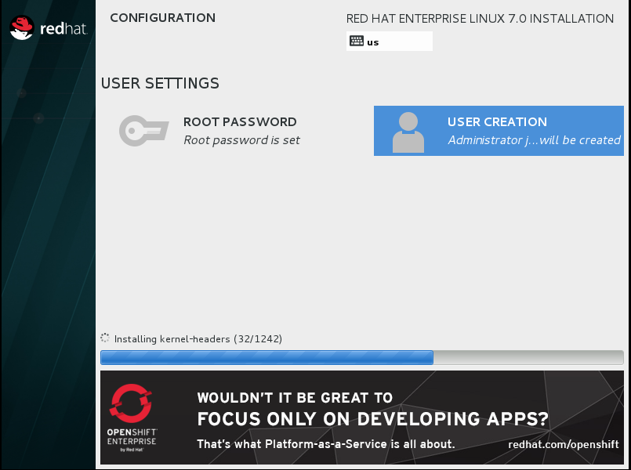The height and width of the screenshot is (470, 631).
Task: Click 'RED HAT ENTERPRISE LINUX 7.0 INSTALLATION' title
Action: coord(480,19)
